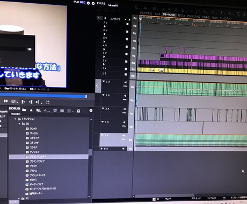Toggle the 4 V track checkbox
The height and width of the screenshot is (204, 247).
(127, 47)
